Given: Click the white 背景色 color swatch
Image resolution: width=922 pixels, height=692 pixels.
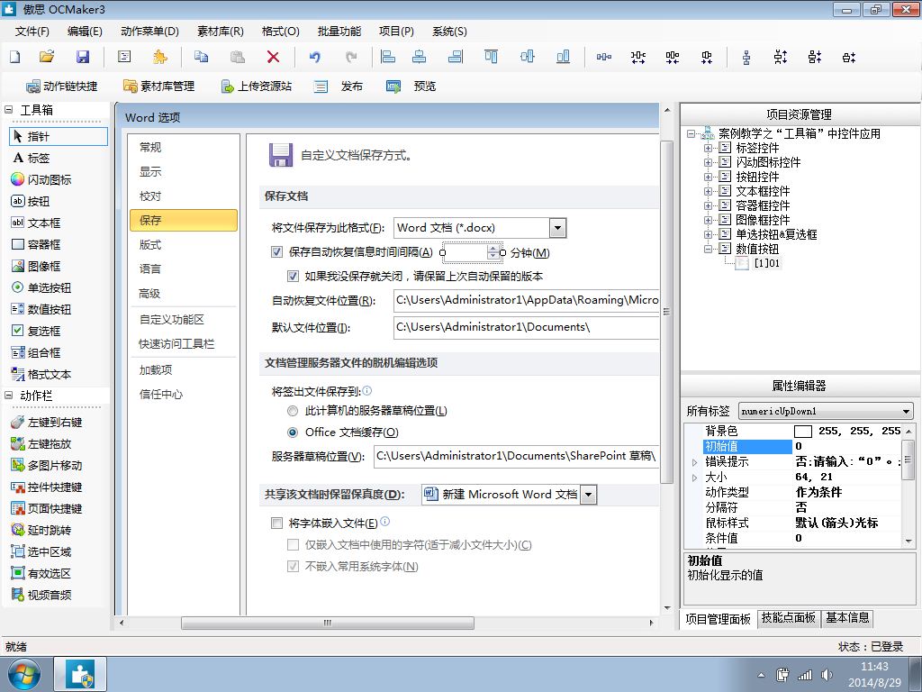Looking at the screenshot, I should [x=803, y=432].
